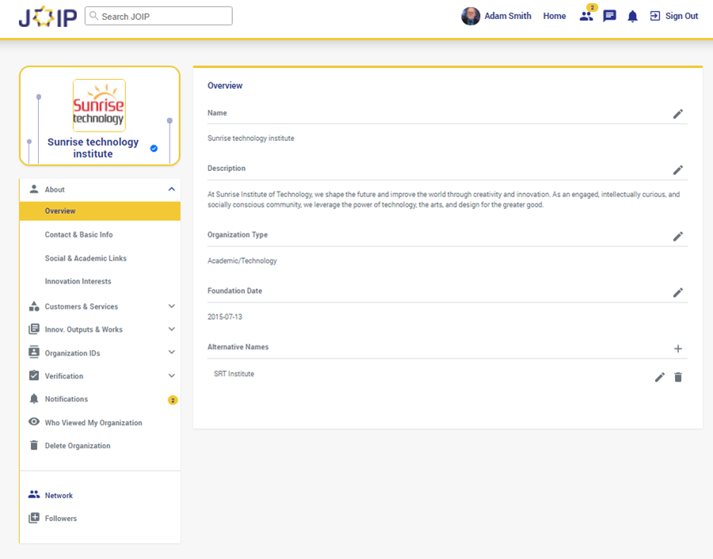Expand the Customers & Services section
This screenshot has height=559, width=713.
(172, 306)
